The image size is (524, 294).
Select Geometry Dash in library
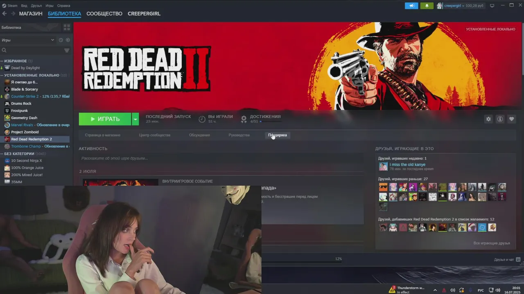[x=24, y=118]
